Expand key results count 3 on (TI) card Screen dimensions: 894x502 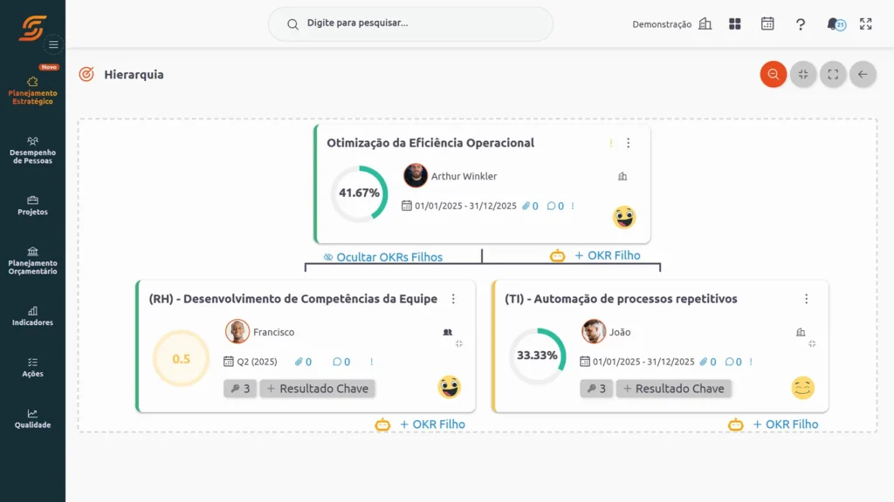click(x=596, y=389)
